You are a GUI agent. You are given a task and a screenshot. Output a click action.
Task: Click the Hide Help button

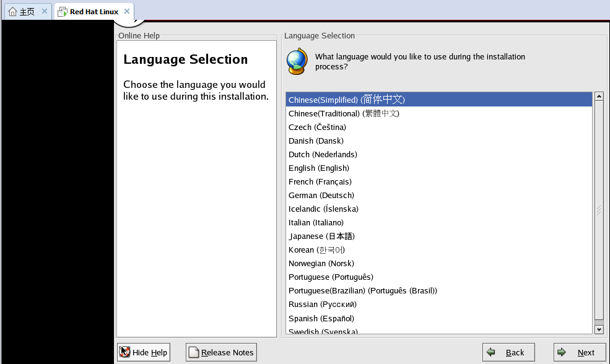pos(144,352)
